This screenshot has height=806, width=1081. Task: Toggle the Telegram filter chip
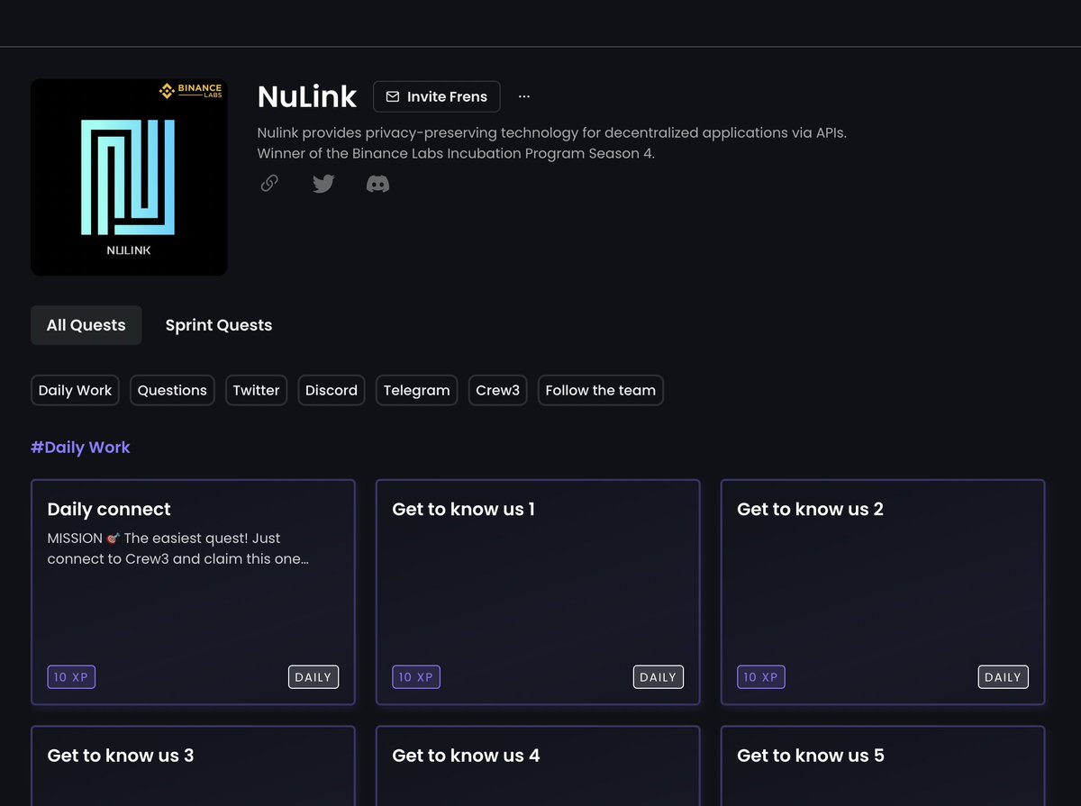coord(416,390)
